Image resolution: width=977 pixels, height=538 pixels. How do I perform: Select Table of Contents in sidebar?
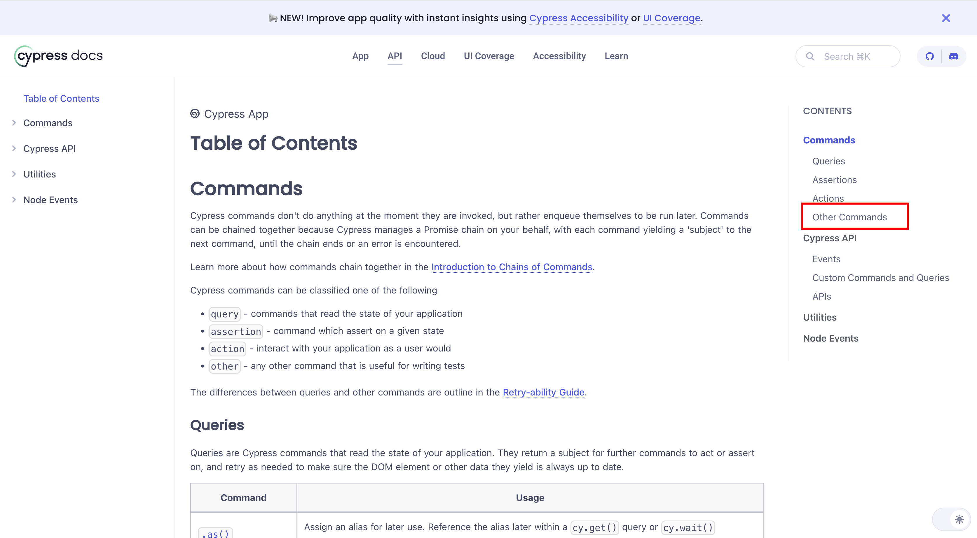(x=61, y=99)
